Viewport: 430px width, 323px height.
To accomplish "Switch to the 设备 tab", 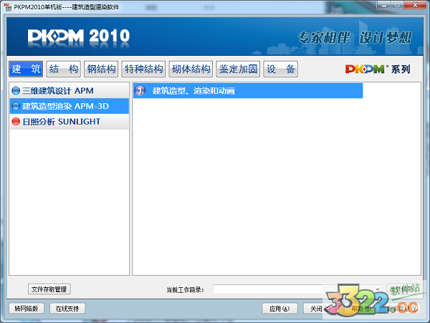I will 280,69.
